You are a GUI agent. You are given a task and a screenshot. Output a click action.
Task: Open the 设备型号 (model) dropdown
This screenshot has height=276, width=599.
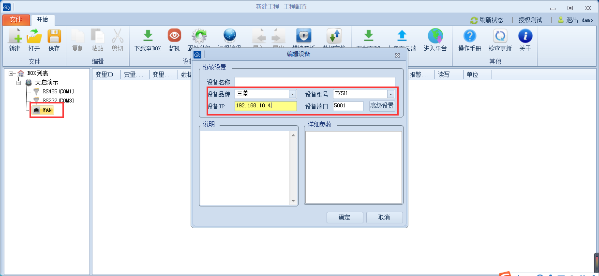pos(390,94)
